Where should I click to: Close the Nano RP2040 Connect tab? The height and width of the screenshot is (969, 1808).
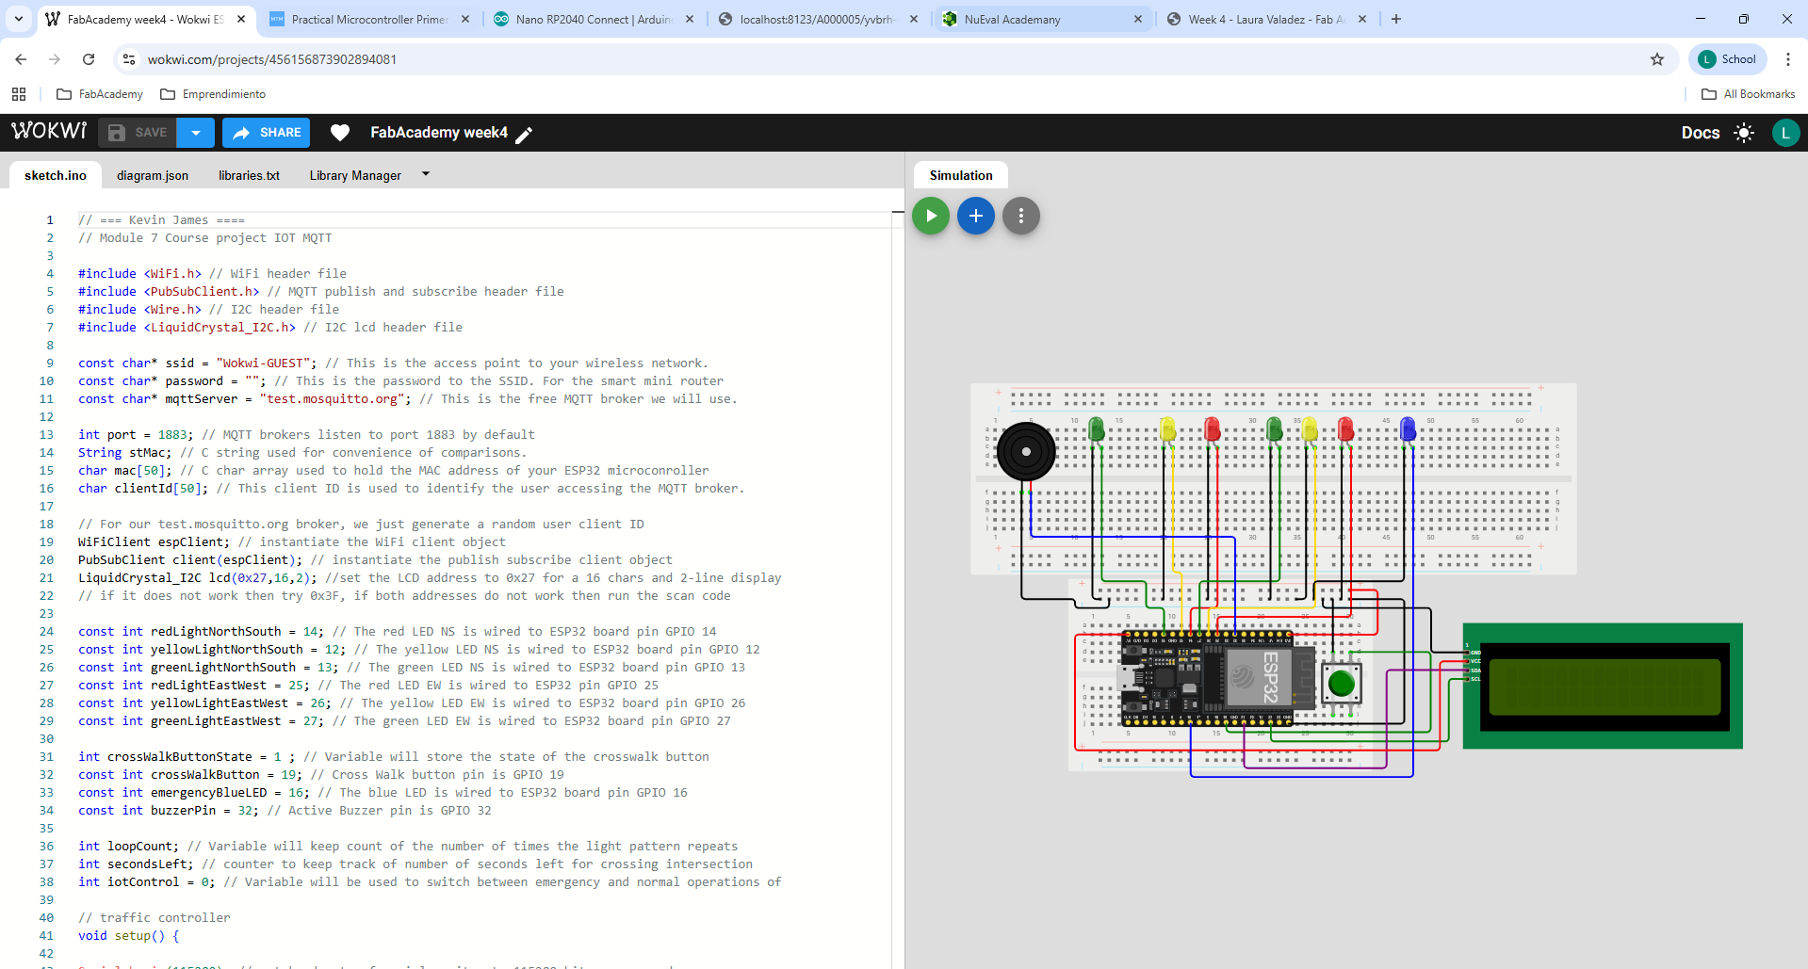click(x=690, y=19)
